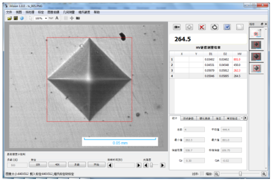Float the thumbnail panel with its undock button

tap(262, 24)
